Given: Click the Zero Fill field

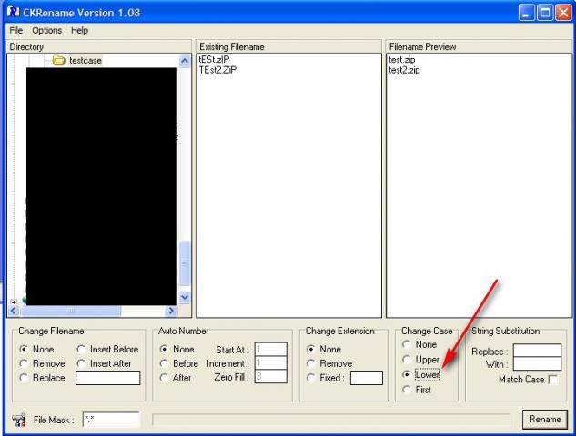Looking at the screenshot, I should point(271,376).
